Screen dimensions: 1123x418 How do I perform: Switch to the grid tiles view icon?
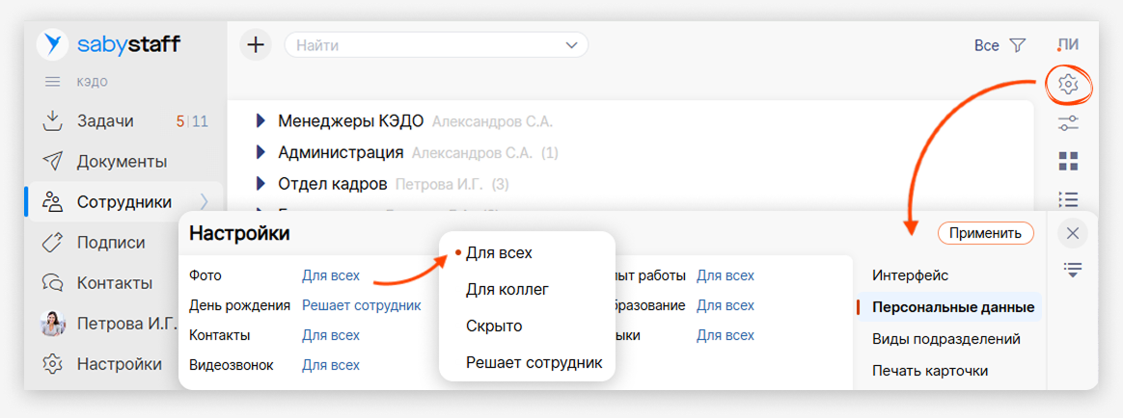[x=1068, y=161]
